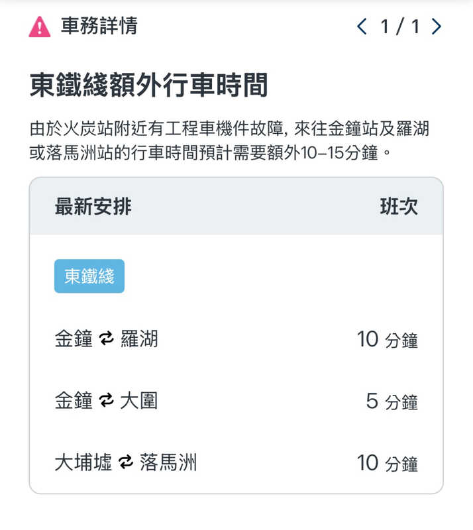
Task: Click swap arrows between 金鐘 and 大圍
Action: [106, 401]
